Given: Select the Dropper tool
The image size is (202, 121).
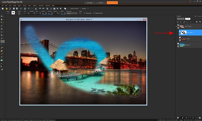Looking at the screenshot, I should pos(2,26).
